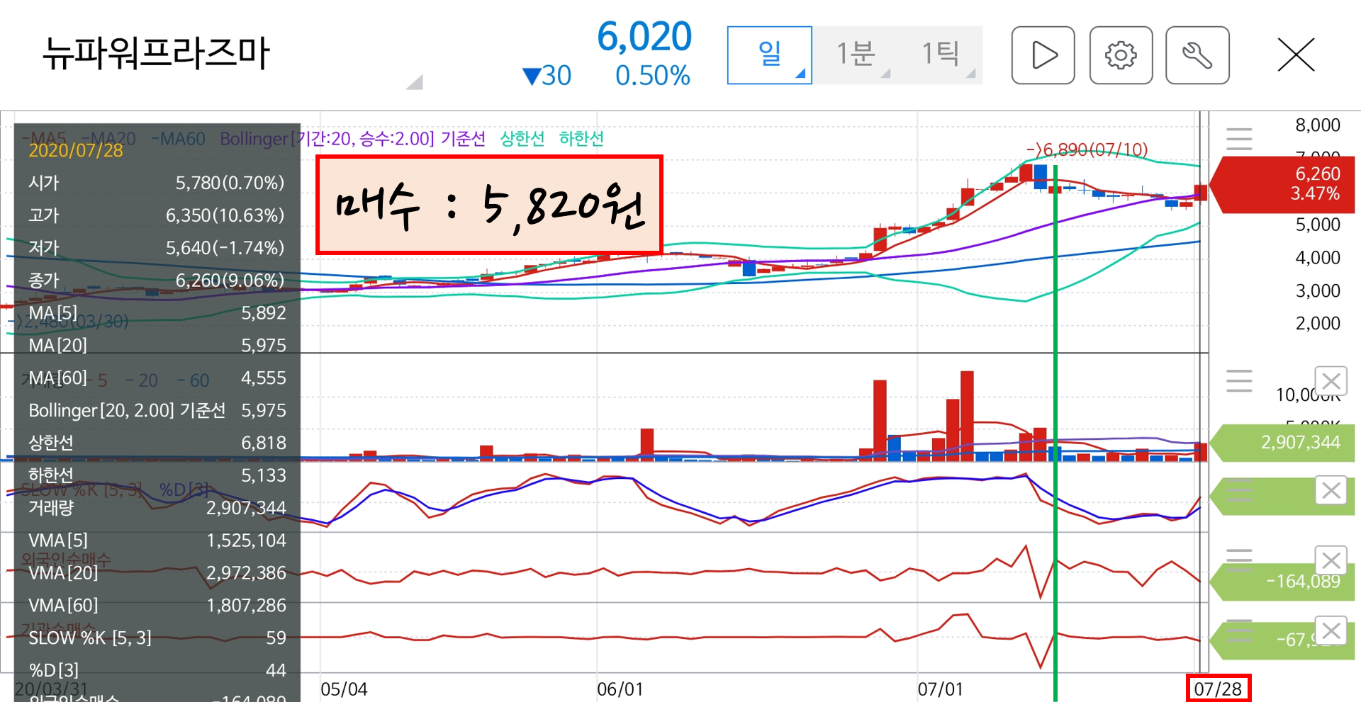Close the 외국인순매수 indicator panel

pos(1331,560)
